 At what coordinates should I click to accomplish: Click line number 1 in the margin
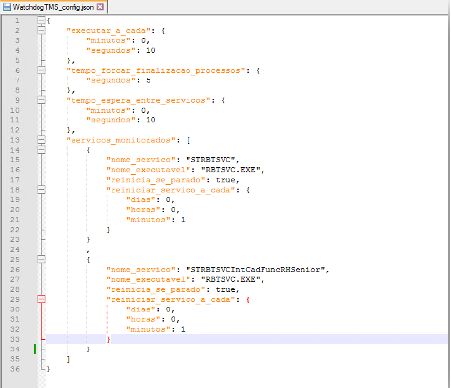point(17,20)
